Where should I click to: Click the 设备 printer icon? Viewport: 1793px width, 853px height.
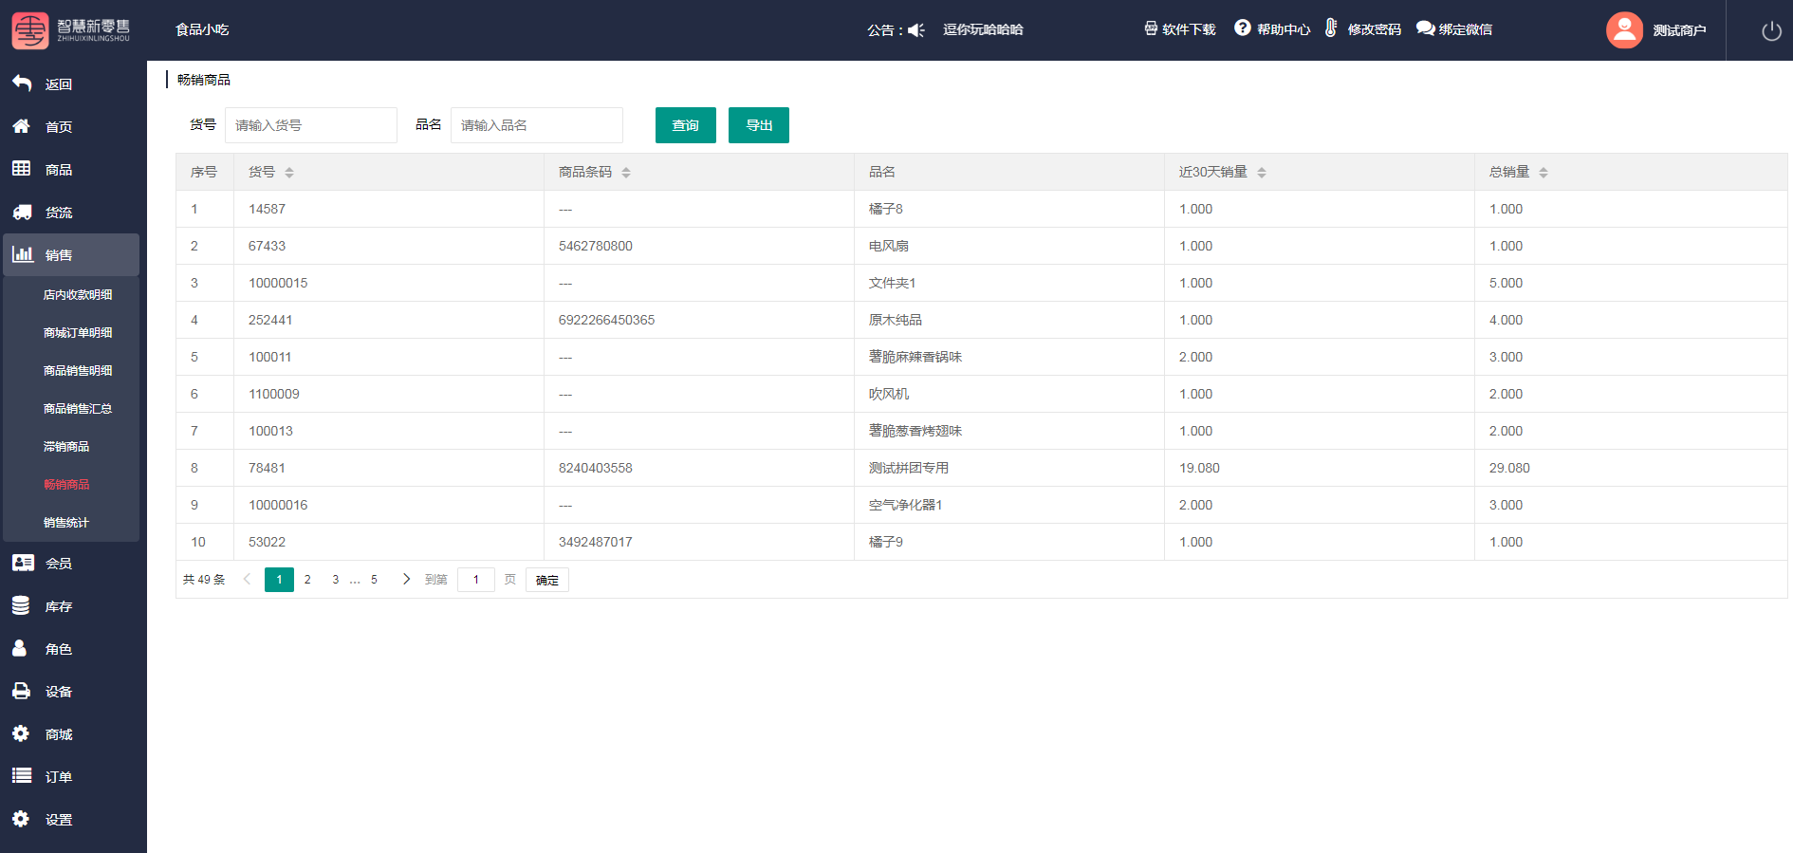tap(21, 691)
